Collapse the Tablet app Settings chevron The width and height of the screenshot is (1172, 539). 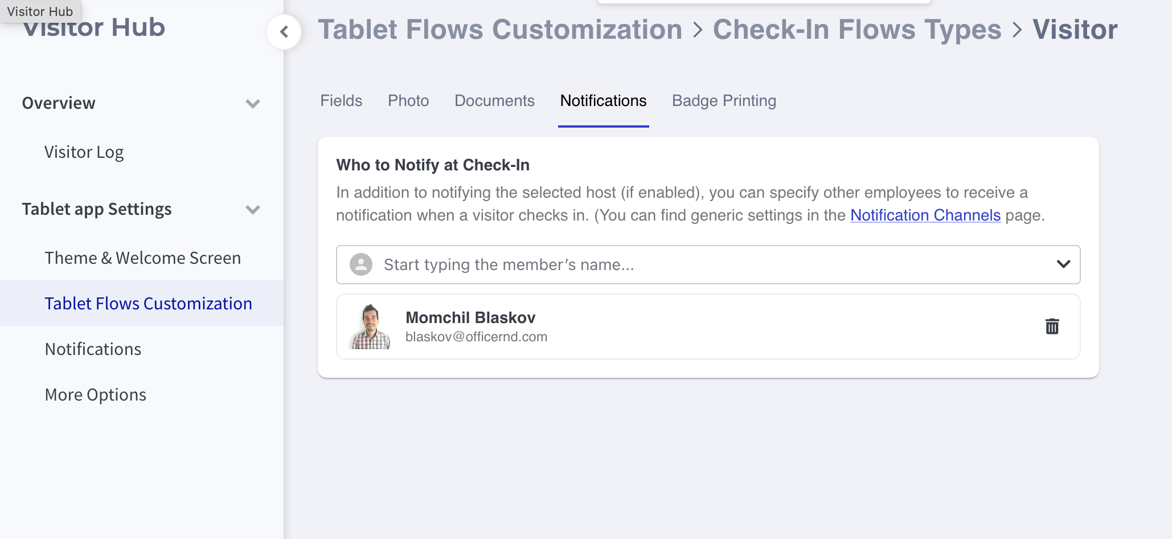pos(253,210)
